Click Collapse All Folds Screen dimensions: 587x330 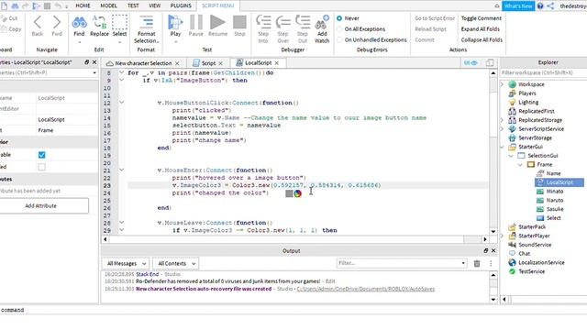(482, 40)
